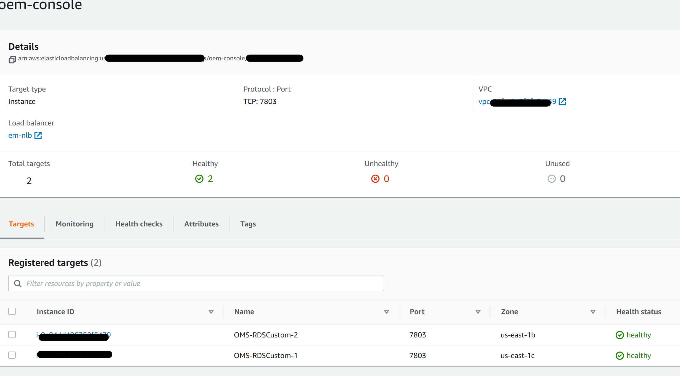This screenshot has height=376, width=680.
Task: Click the search magnifier icon in the filter box
Action: pos(18,284)
